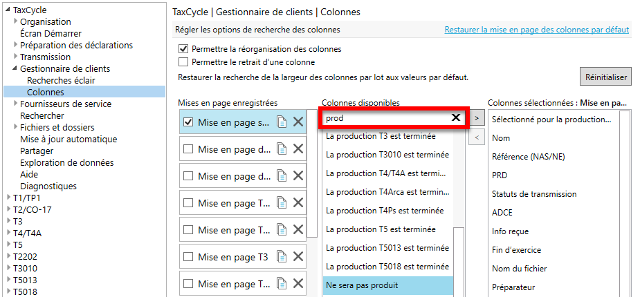Click the Réinitialiser button
The height and width of the screenshot is (297, 640).
(605, 77)
